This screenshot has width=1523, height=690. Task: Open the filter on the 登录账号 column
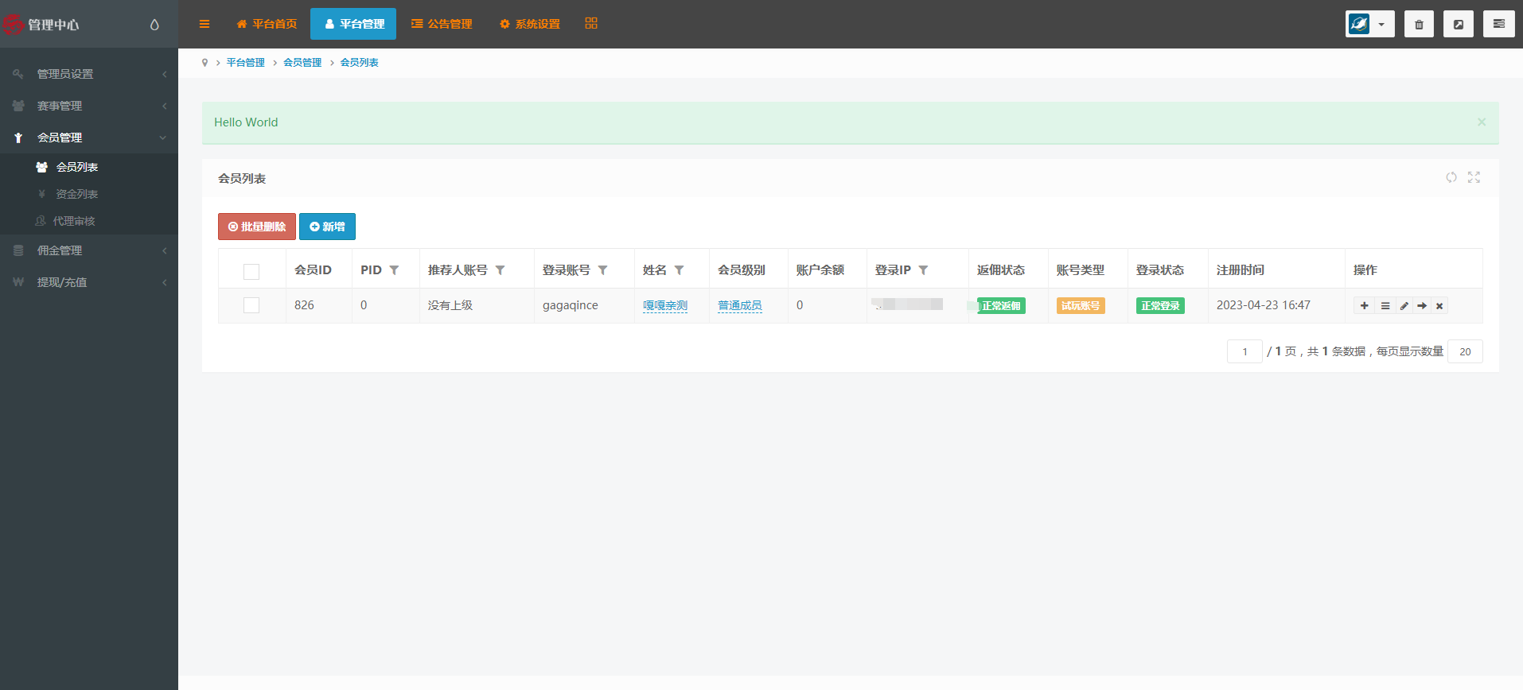pos(602,270)
